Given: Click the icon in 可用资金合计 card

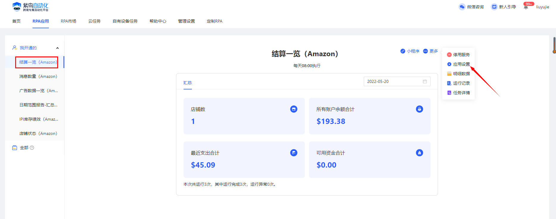Looking at the screenshot, I should (x=420, y=153).
